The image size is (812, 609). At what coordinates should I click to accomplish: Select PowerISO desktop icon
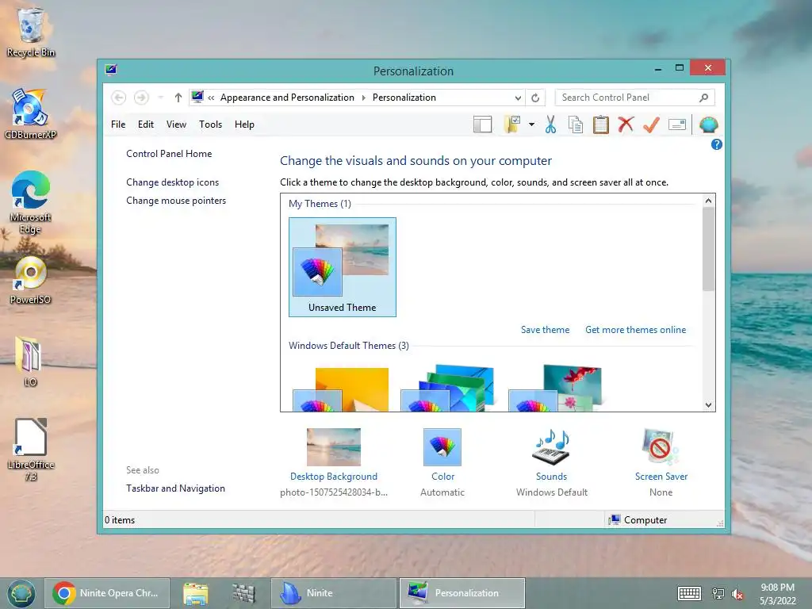(x=30, y=280)
